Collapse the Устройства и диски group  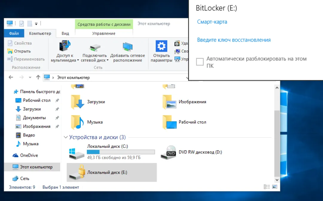point(66,137)
